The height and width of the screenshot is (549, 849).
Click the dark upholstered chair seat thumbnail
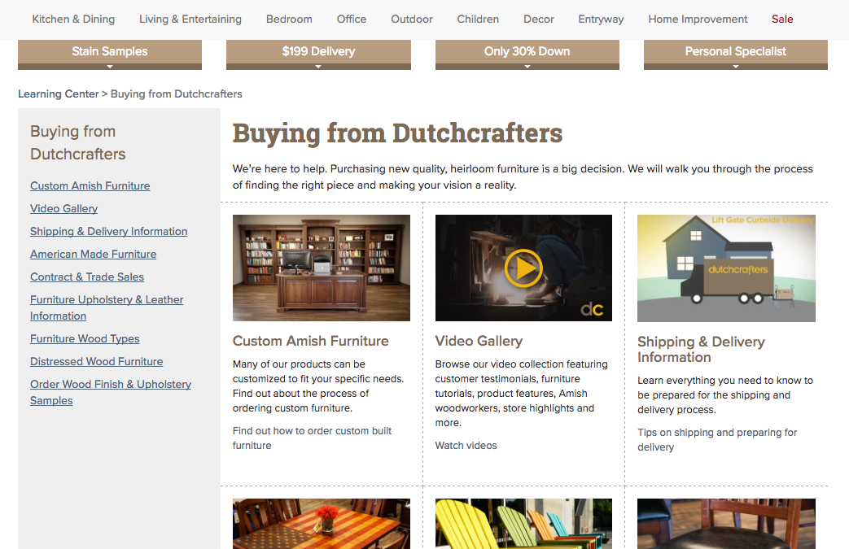726,524
